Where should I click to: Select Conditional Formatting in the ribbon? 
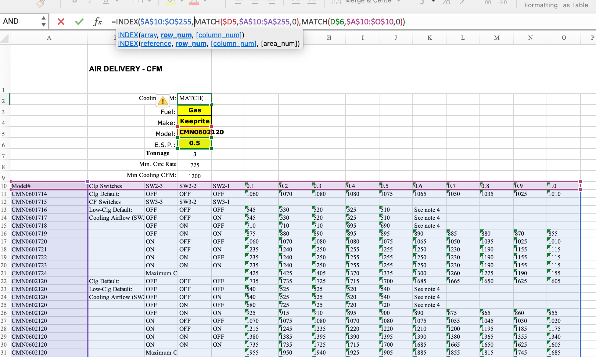541,5
